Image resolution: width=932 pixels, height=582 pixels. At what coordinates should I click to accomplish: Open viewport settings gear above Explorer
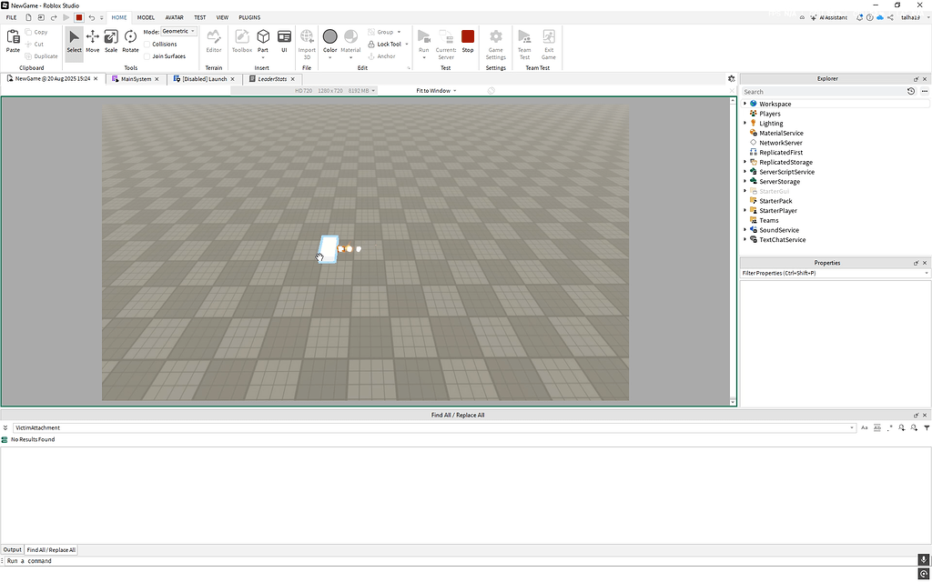731,78
